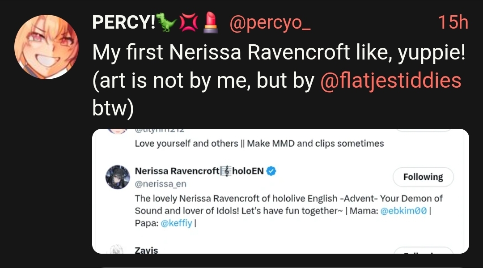Image resolution: width=483 pixels, height=268 pixels.
Task: Click the Nerissa Ravencroft holoEN account name
Action: (x=199, y=171)
